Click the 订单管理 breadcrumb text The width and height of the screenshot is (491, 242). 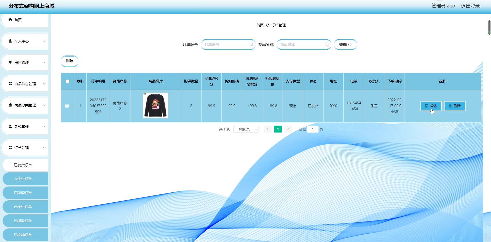[278, 25]
